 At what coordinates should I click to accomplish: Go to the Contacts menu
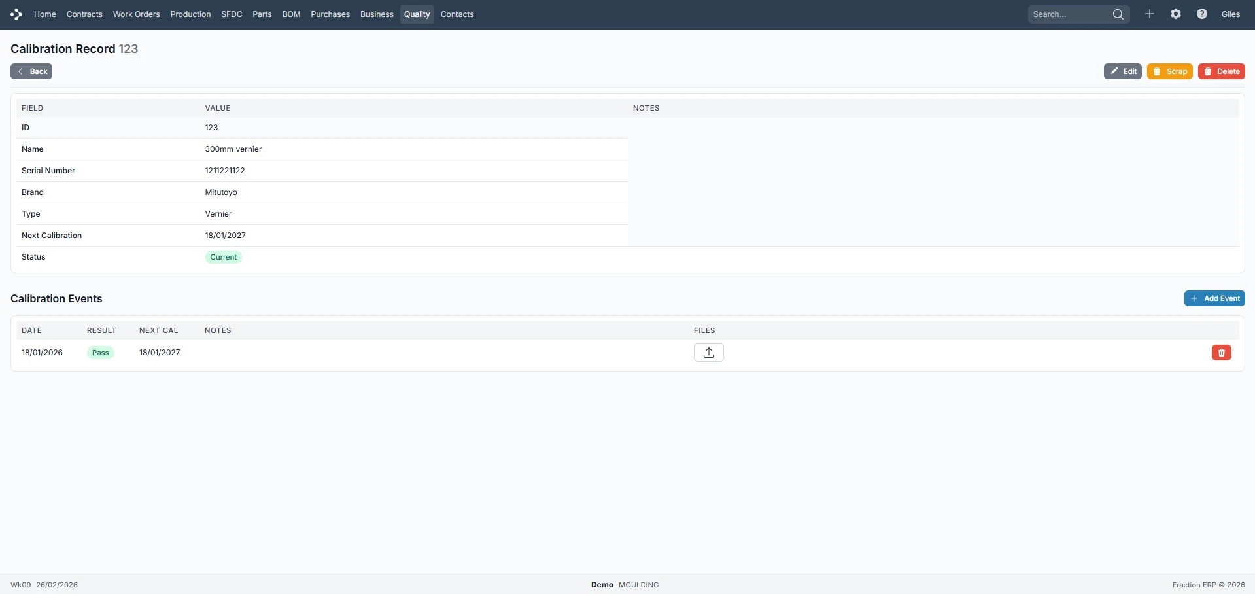(456, 14)
